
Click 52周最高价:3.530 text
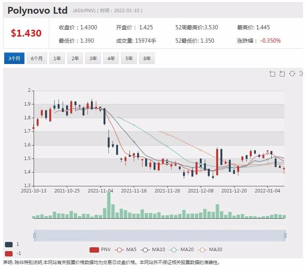click(196, 27)
